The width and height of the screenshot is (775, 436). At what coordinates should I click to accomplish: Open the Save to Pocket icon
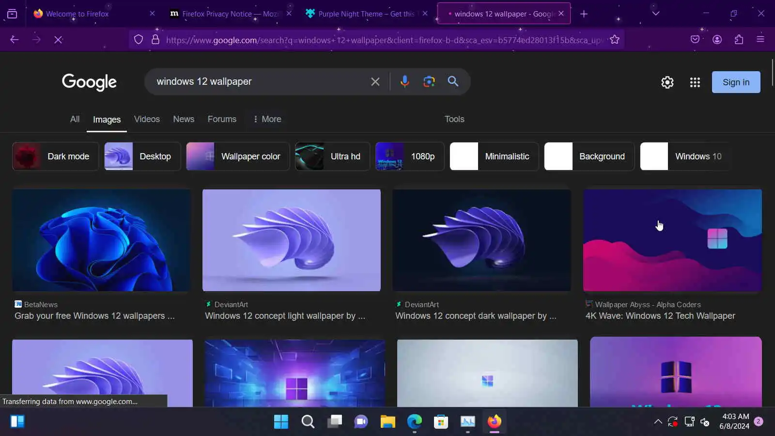695,40
